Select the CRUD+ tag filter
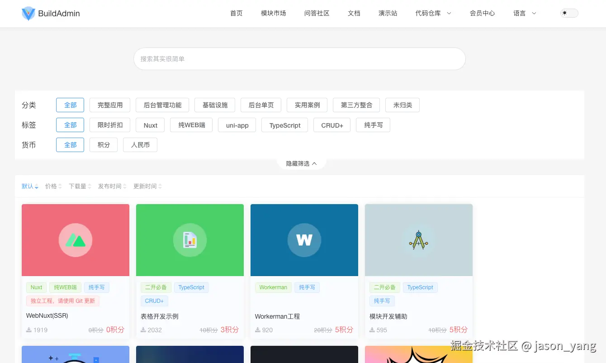 [x=332, y=125]
